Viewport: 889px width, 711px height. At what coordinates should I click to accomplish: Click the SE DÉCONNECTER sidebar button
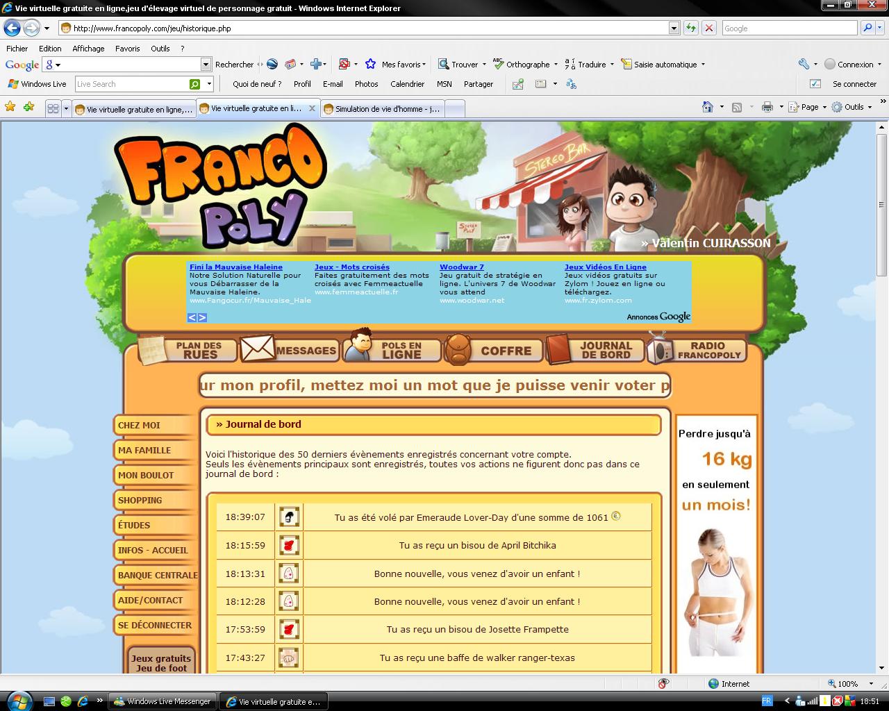pos(156,626)
